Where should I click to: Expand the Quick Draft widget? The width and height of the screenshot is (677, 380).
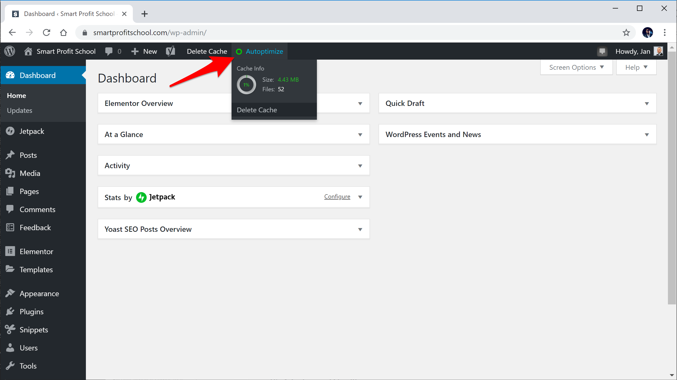647,104
